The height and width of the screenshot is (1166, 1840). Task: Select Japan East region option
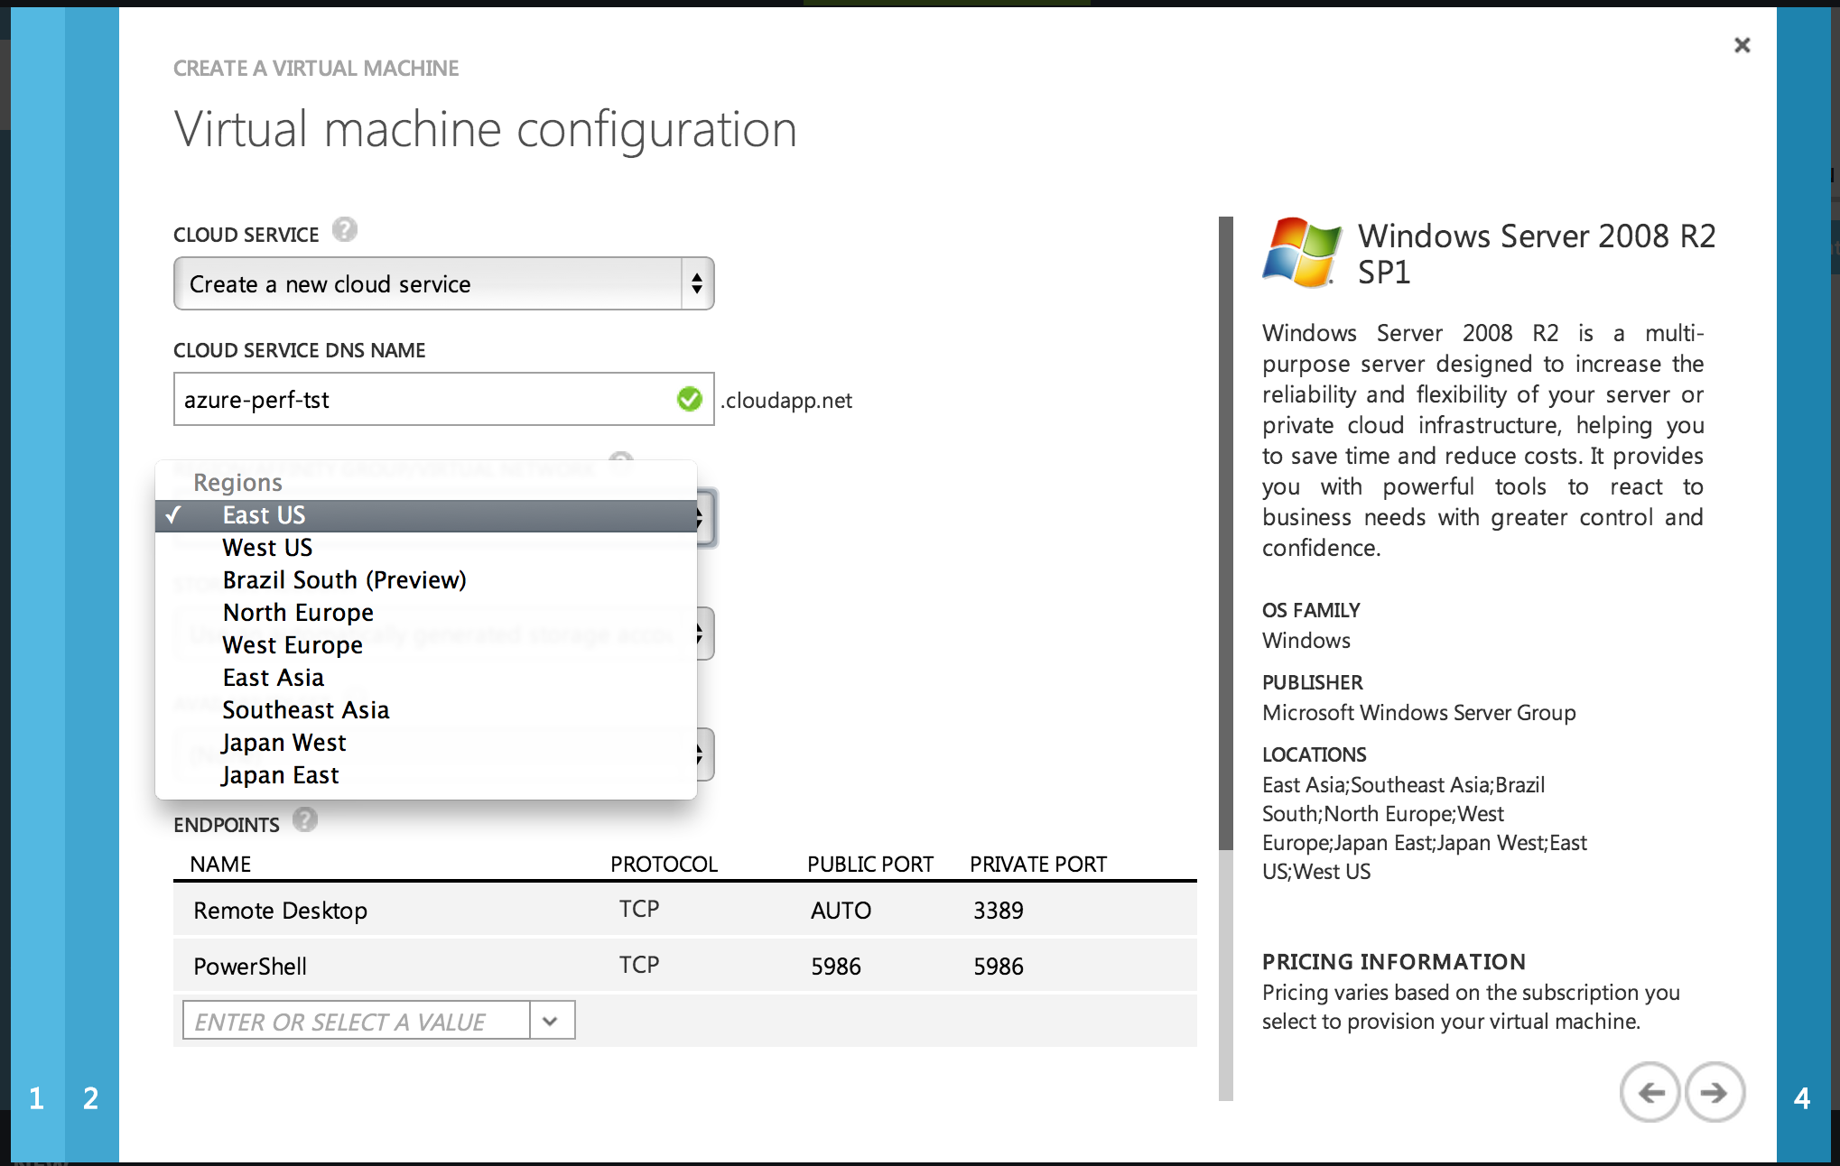pyautogui.click(x=280, y=775)
